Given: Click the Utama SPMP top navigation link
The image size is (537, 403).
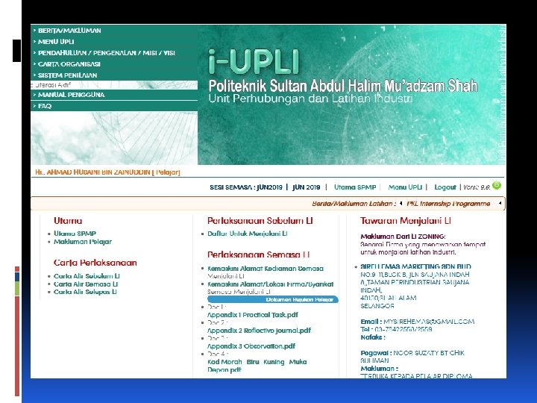Looking at the screenshot, I should (355, 187).
